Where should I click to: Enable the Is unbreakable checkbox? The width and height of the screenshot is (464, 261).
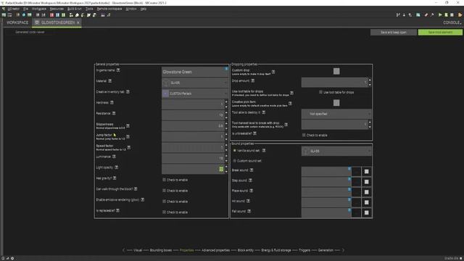click(x=304, y=135)
